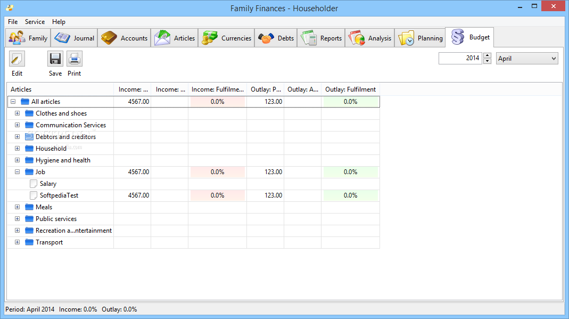Switch to the Accounts tab
Image resolution: width=569 pixels, height=319 pixels.
pyautogui.click(x=124, y=38)
